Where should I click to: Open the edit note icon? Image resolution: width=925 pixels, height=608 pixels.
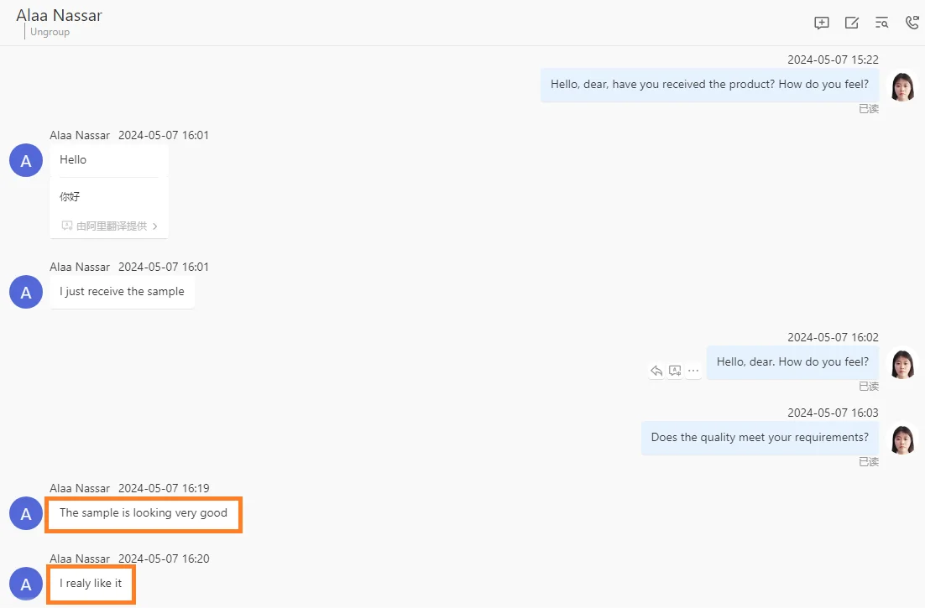pyautogui.click(x=851, y=23)
